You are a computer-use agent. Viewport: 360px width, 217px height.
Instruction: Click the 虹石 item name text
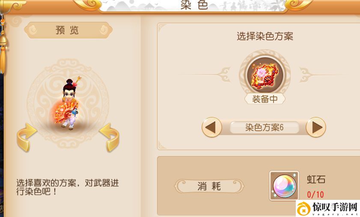point(316,180)
